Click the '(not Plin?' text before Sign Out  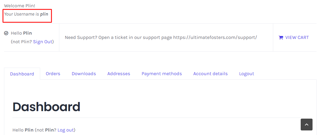point(21,42)
